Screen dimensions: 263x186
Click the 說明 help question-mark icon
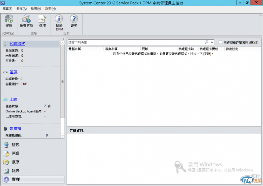click(x=74, y=19)
